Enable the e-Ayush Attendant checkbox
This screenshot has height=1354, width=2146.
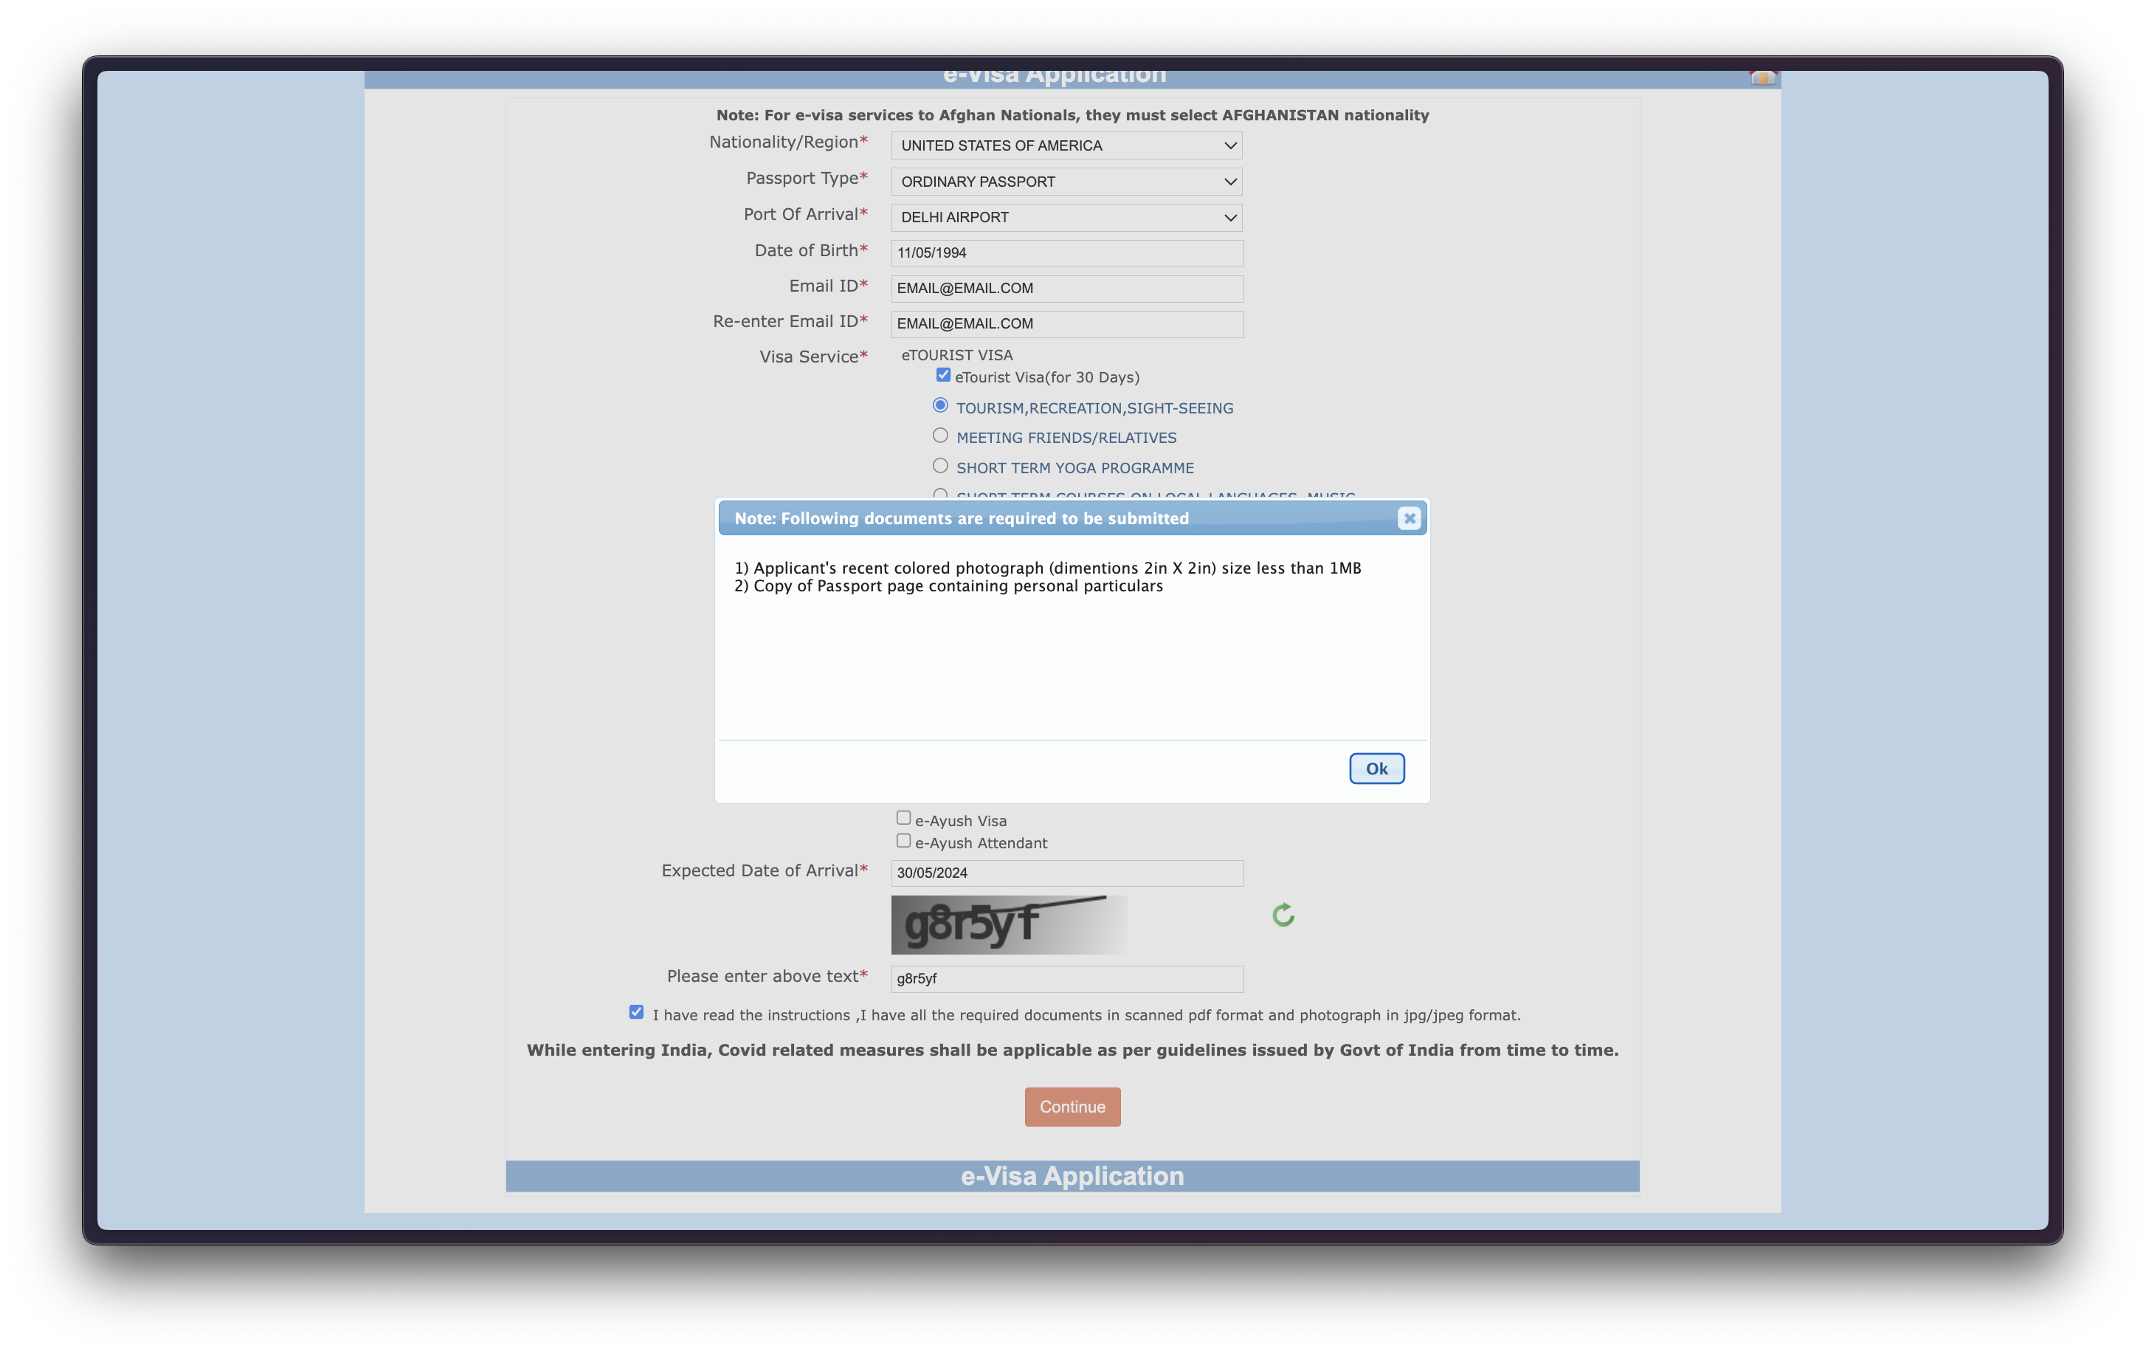(x=904, y=841)
